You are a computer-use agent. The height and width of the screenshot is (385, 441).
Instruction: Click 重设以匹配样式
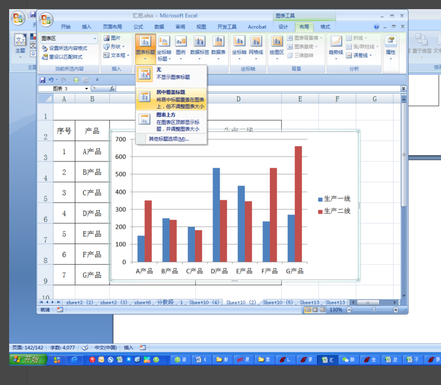(x=62, y=57)
